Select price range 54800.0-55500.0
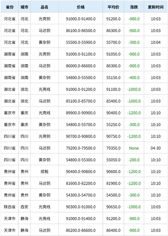The image size is (168, 236). pyautogui.click(x=81, y=78)
